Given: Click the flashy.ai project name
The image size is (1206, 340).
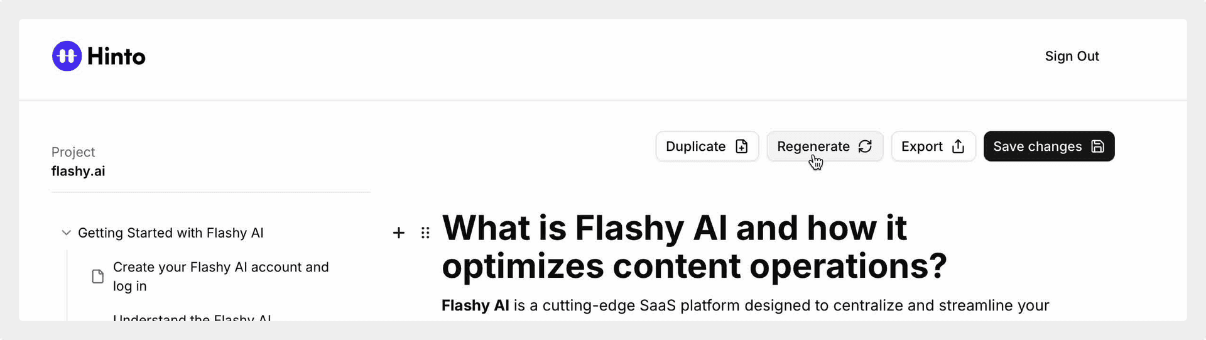Looking at the screenshot, I should [x=78, y=171].
